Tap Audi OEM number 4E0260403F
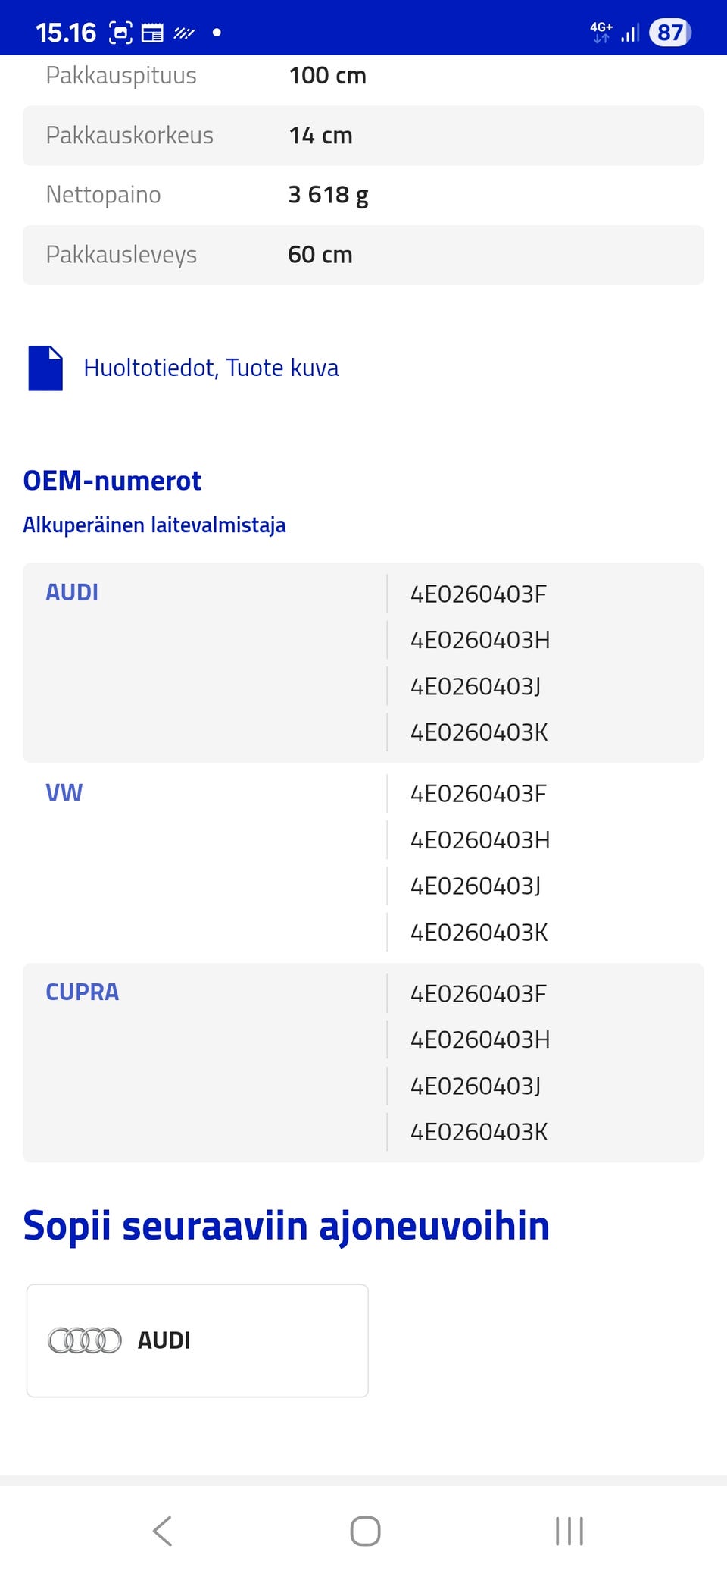The height and width of the screenshot is (1577, 727). [478, 594]
